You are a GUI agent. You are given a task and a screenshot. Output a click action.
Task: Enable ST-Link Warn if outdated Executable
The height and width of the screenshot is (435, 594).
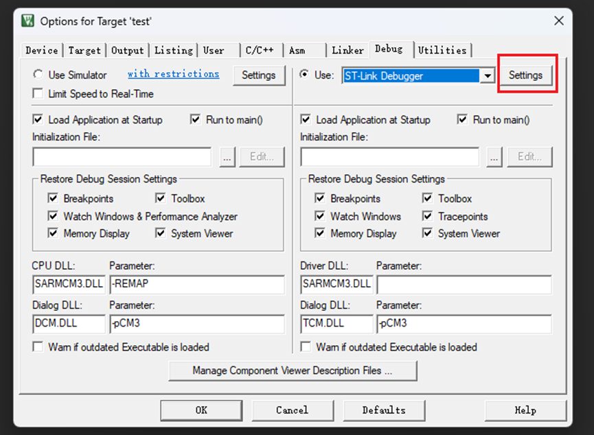(306, 346)
